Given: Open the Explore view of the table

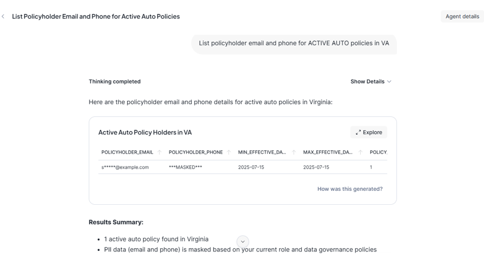Looking at the screenshot, I should tap(368, 132).
